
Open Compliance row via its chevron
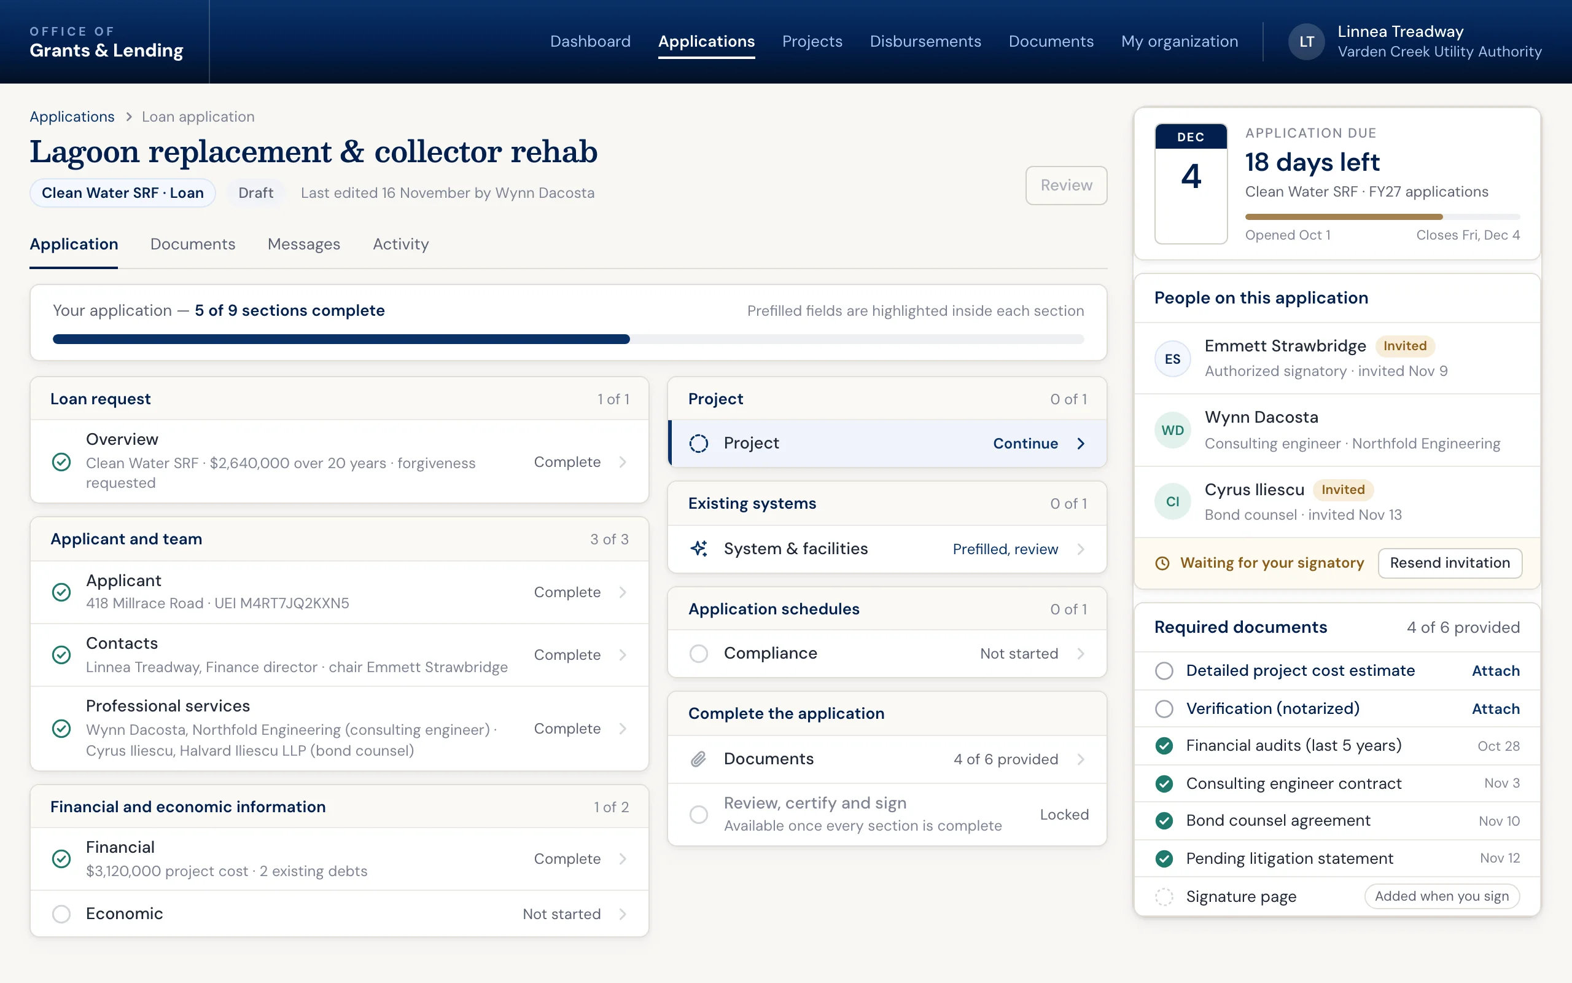tap(1081, 653)
